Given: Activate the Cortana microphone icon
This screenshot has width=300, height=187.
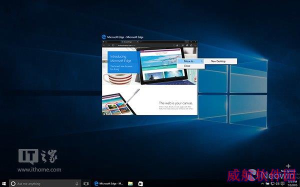Looking at the screenshot, I should (76, 183).
